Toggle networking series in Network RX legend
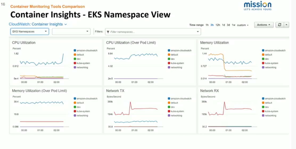Image resolution: width=296 pixels, height=149 pixels. tap(270, 115)
